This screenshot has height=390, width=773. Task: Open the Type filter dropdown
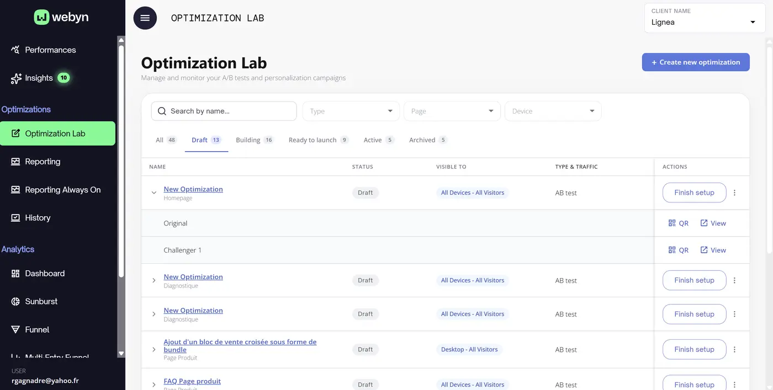coord(351,111)
